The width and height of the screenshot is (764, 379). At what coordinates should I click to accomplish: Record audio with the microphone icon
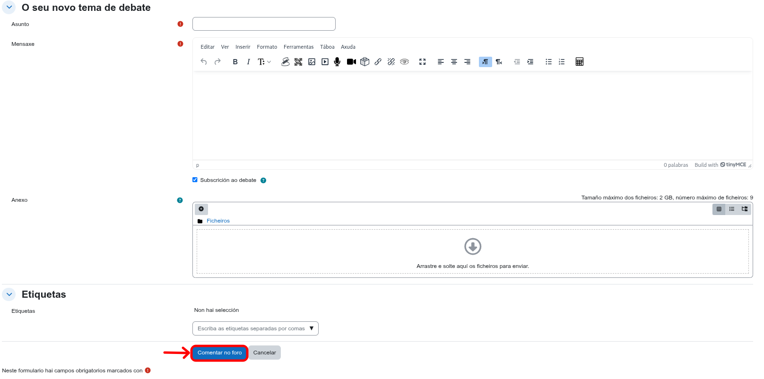(x=337, y=62)
